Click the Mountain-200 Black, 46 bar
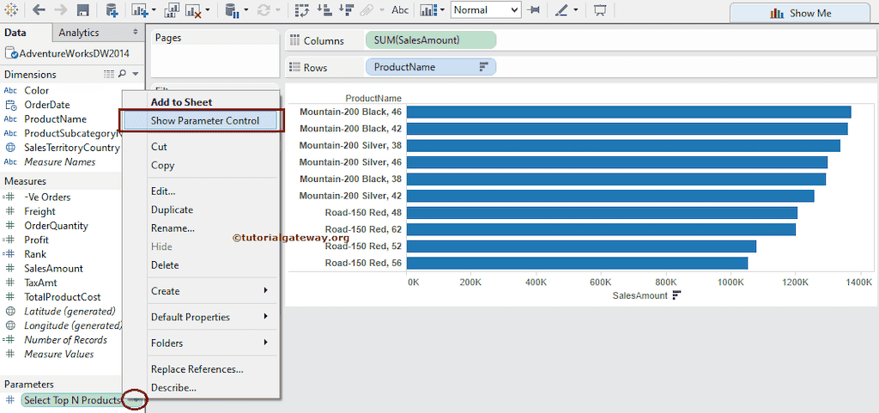Viewport: 879px width, 413px height. (x=627, y=112)
